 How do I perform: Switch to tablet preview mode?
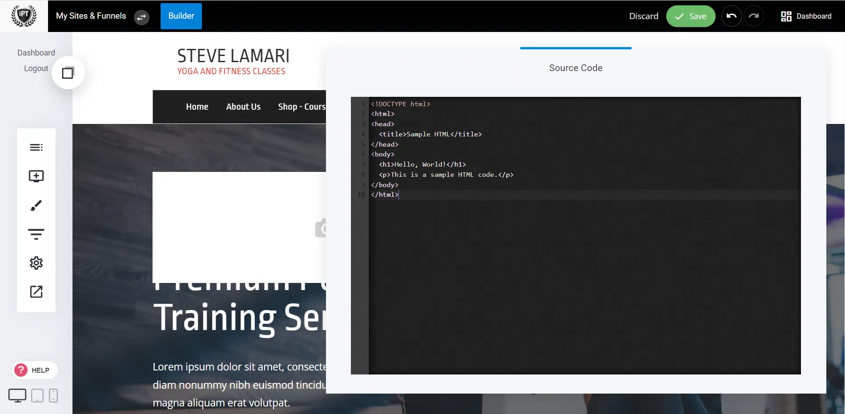tap(37, 395)
